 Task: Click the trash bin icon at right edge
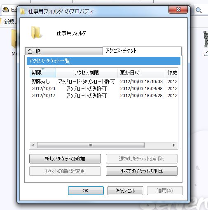(x=206, y=39)
